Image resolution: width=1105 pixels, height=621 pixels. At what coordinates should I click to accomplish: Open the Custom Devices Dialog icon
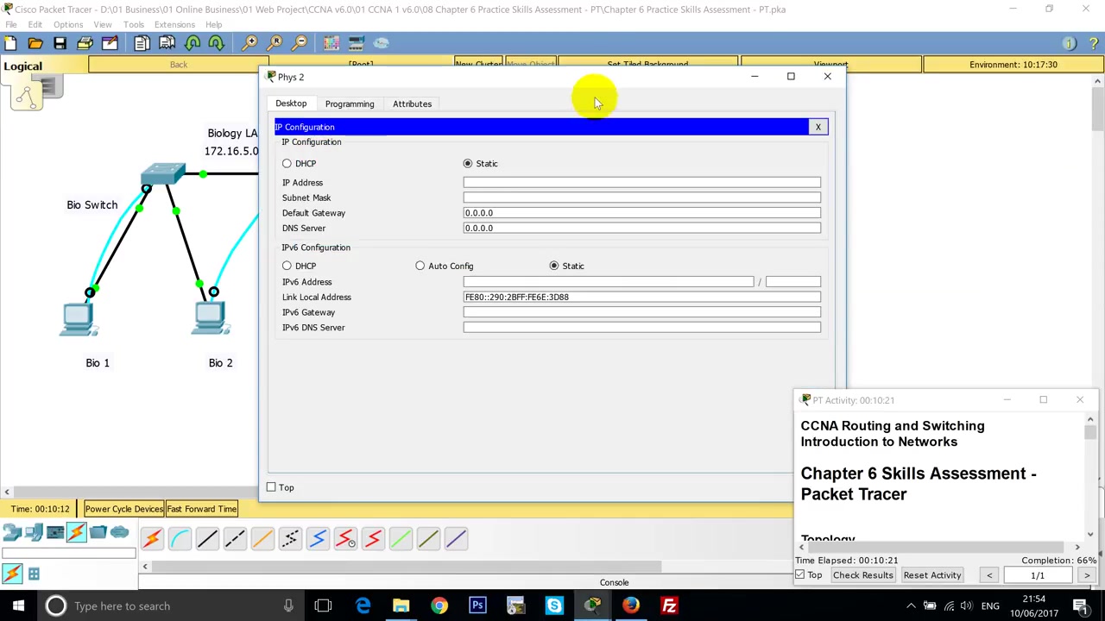[x=357, y=42]
